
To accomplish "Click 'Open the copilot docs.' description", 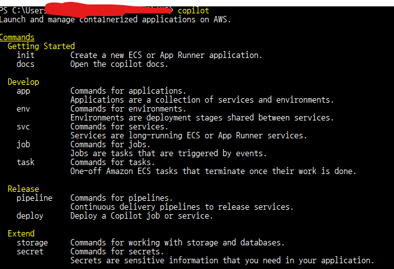I will 119,64.
